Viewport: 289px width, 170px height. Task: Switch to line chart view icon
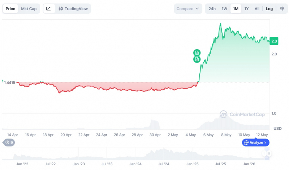pos(49,9)
